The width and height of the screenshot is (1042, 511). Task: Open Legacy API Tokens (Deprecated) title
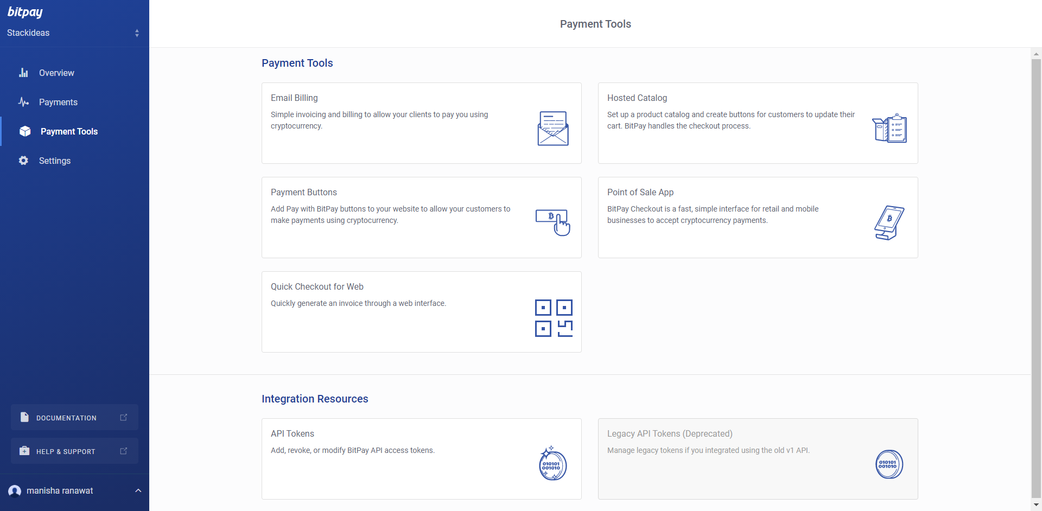click(x=670, y=434)
